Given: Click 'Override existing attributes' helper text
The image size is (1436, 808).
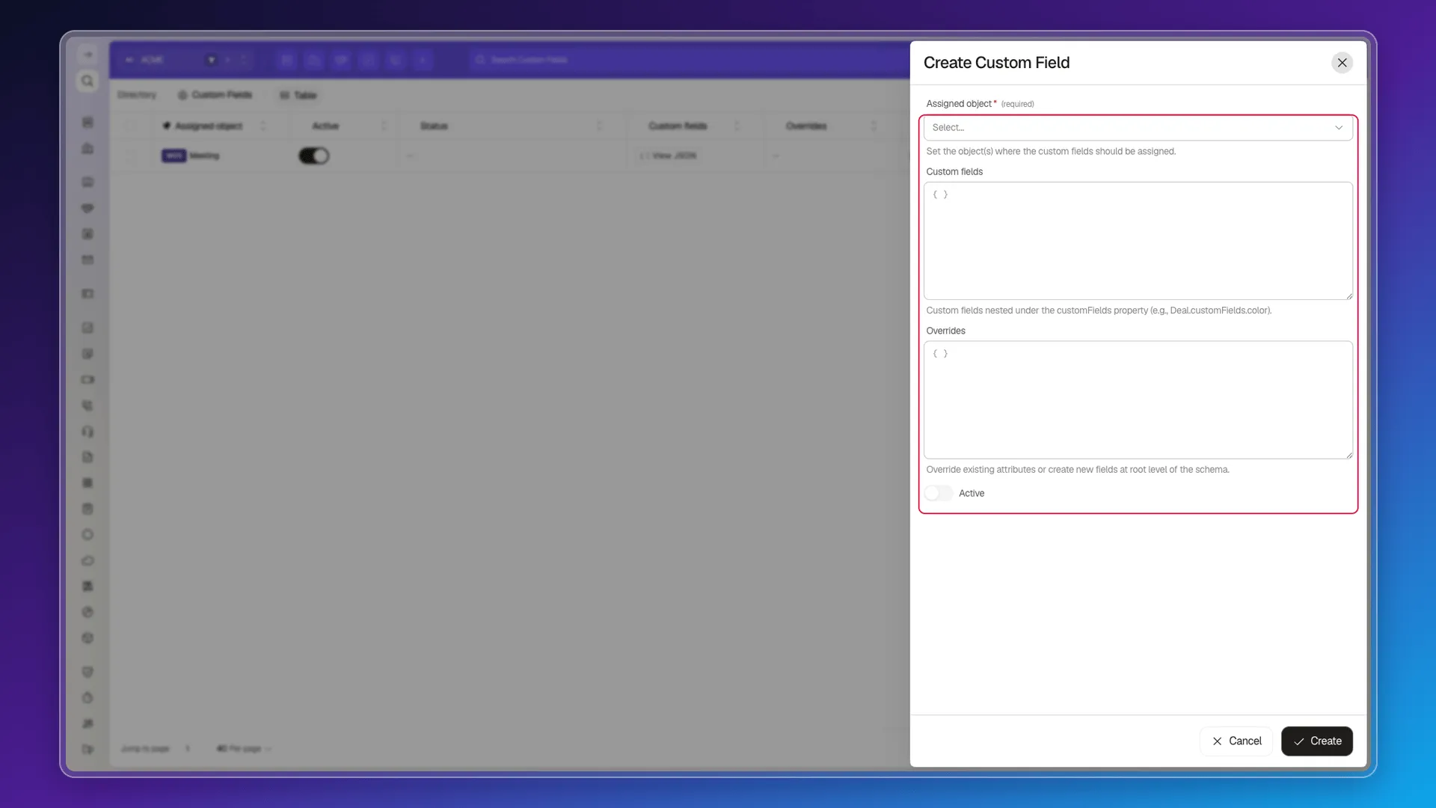Looking at the screenshot, I should [1077, 470].
